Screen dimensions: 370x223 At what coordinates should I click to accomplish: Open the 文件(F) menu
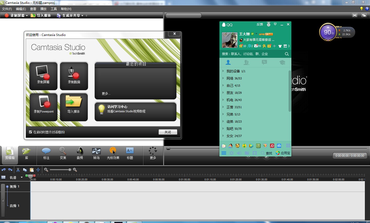7,9
